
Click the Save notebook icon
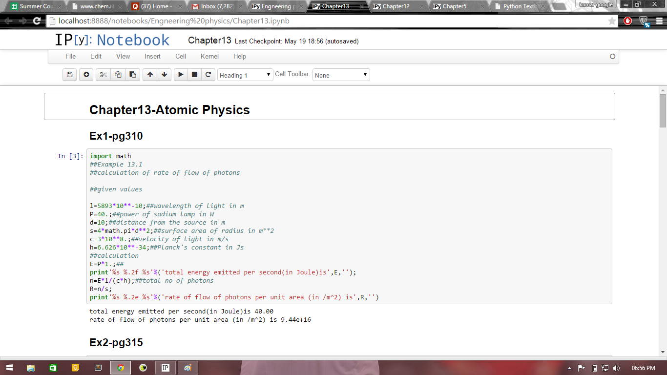pos(69,75)
